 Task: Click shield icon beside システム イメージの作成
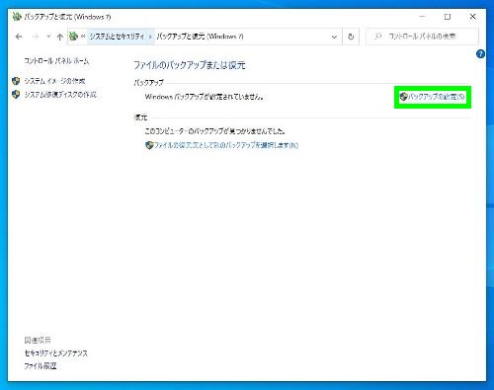point(16,81)
